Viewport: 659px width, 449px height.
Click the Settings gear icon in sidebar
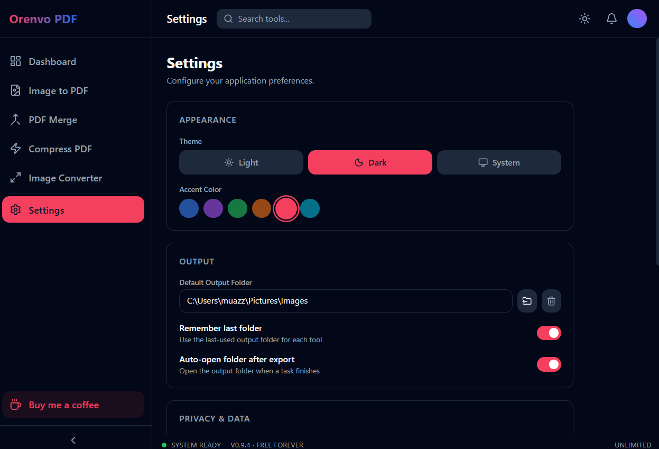point(15,210)
